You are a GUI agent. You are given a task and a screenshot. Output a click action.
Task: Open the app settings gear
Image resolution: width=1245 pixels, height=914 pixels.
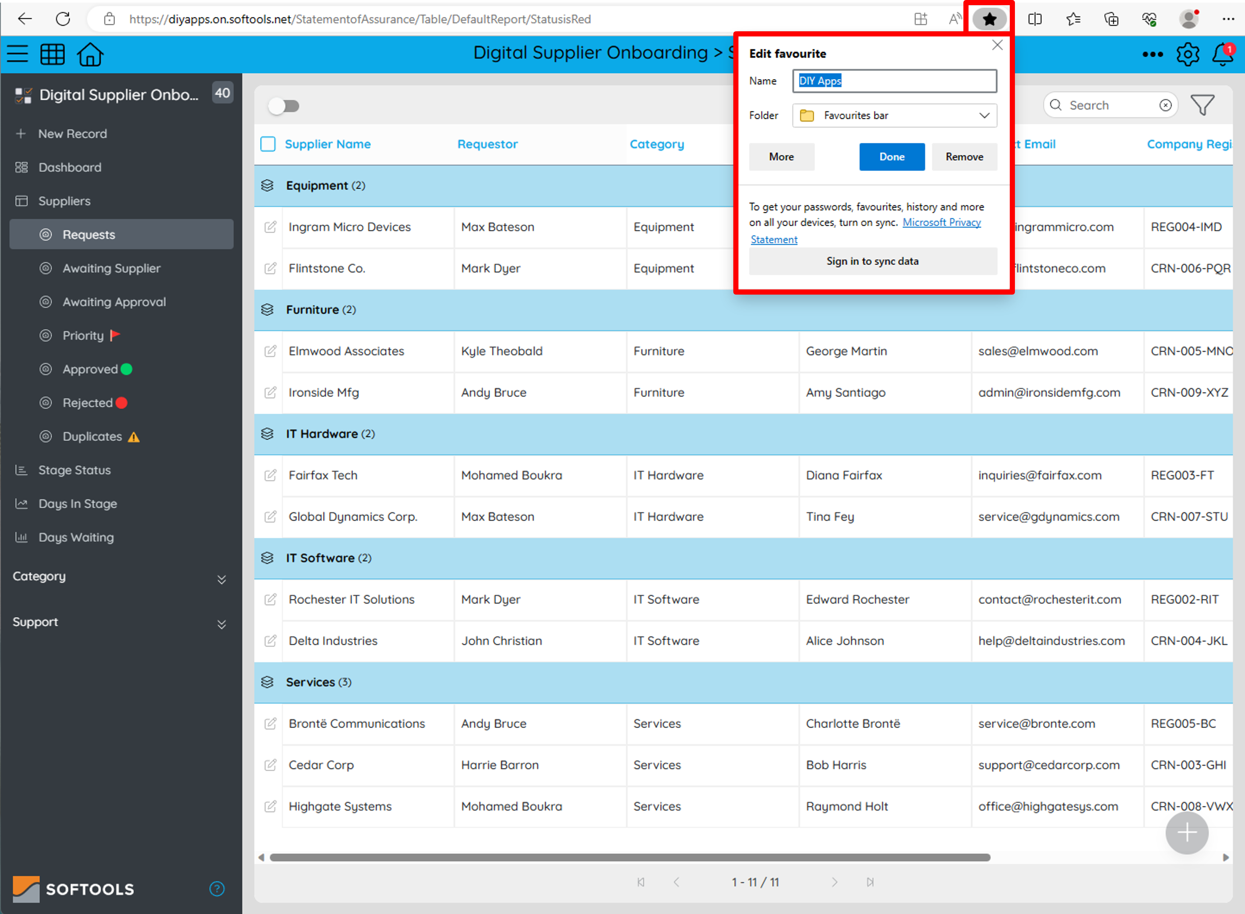[1188, 54]
